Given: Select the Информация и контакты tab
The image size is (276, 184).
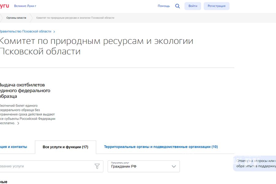Looking at the screenshot, I should tap(13, 147).
